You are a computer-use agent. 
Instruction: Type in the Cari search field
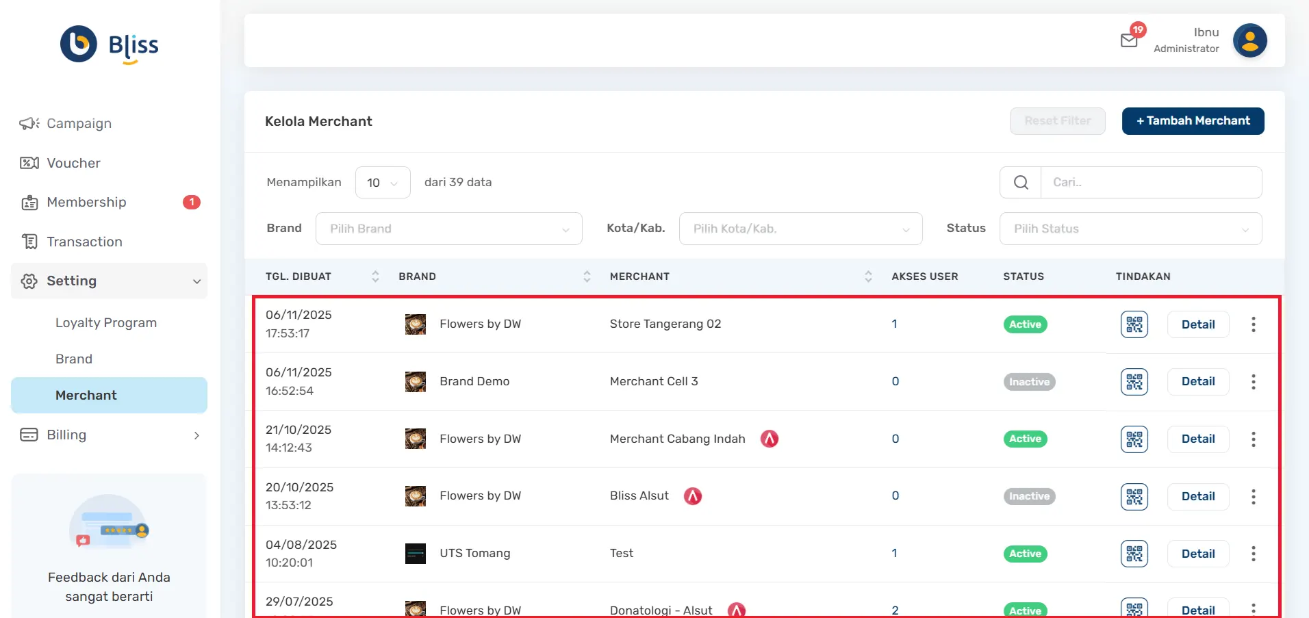coord(1150,183)
